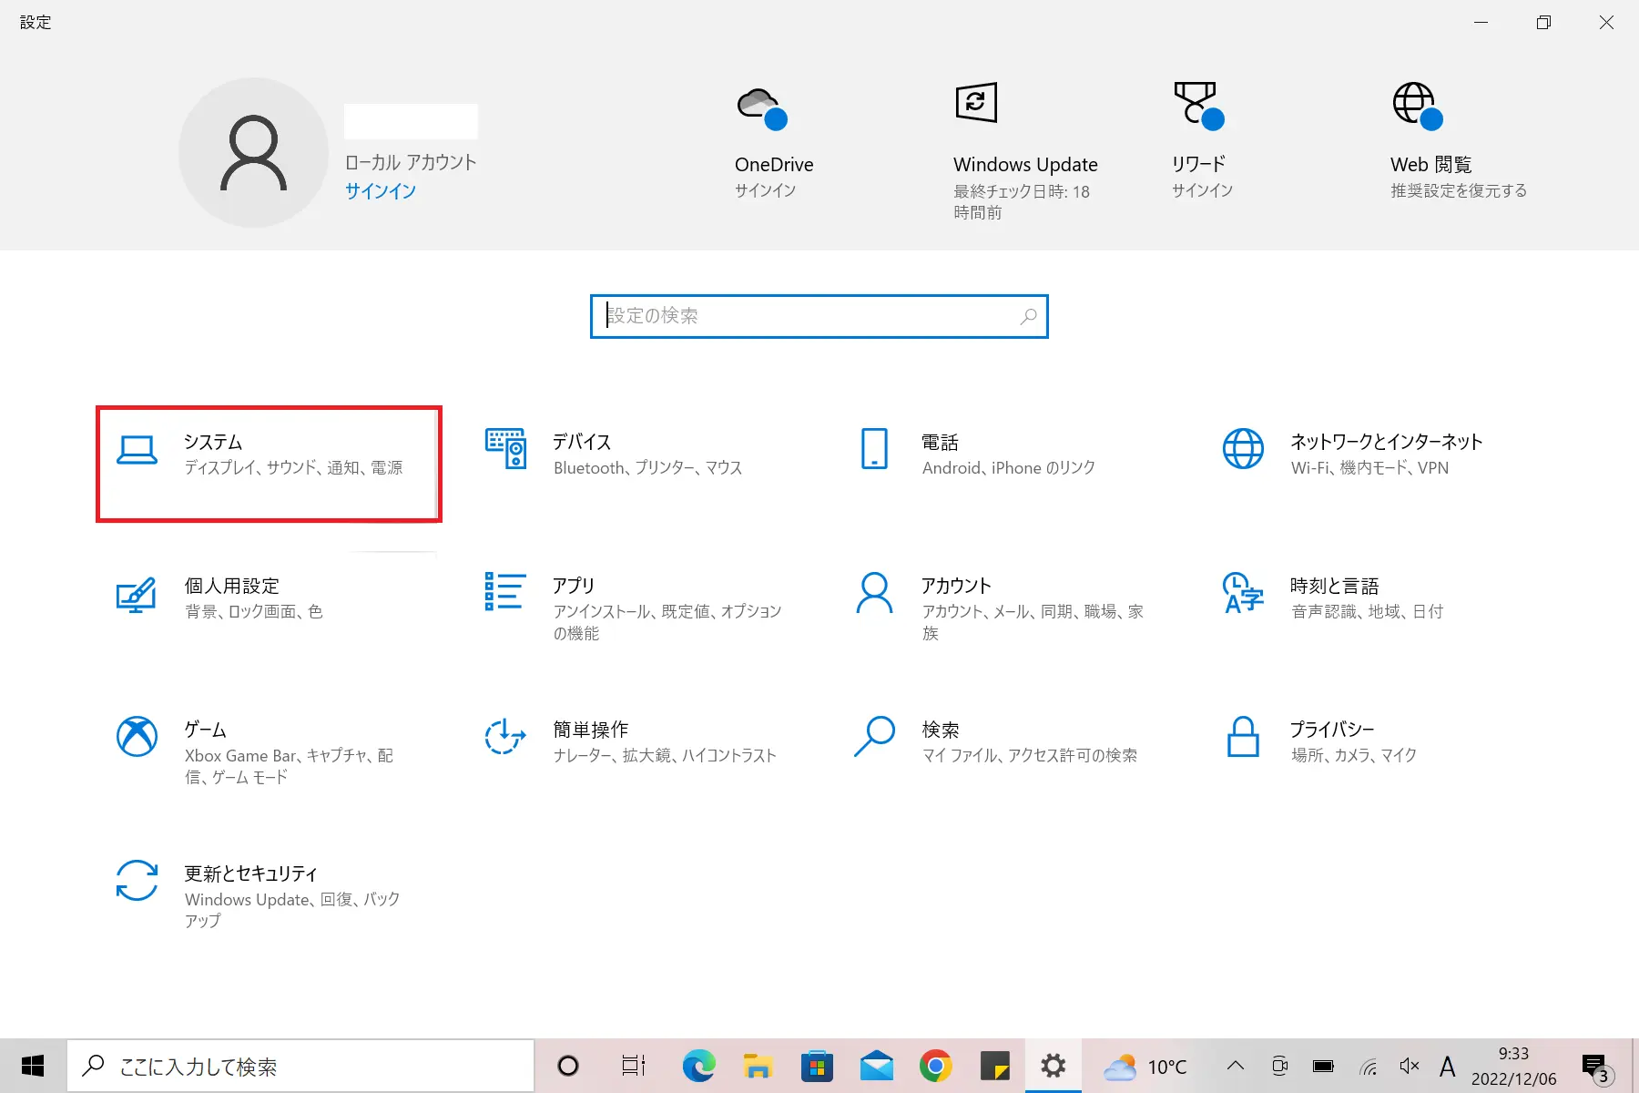Click the text Bluetooth、プリンター、マウス
Screen dimensions: 1639x1093
(x=648, y=467)
